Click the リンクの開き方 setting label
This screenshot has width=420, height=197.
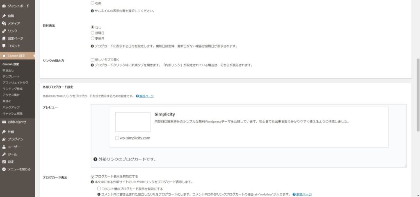[53, 61]
